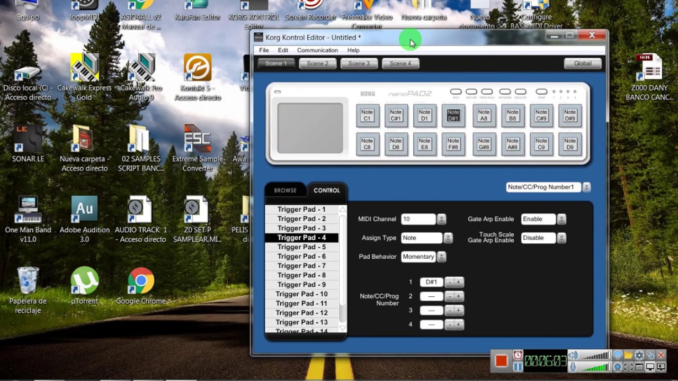Open the MIDI Channel dropdown arrows
The width and height of the screenshot is (678, 381).
click(x=441, y=219)
